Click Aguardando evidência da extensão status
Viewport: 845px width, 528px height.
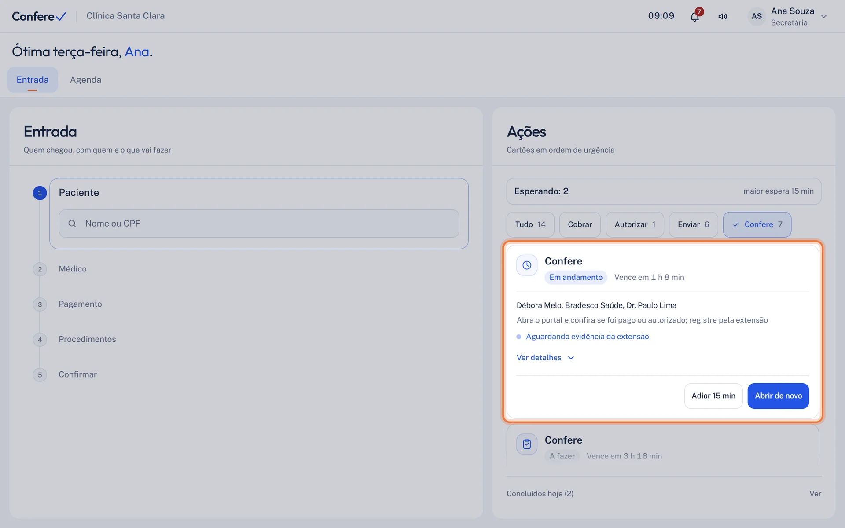pyautogui.click(x=587, y=337)
